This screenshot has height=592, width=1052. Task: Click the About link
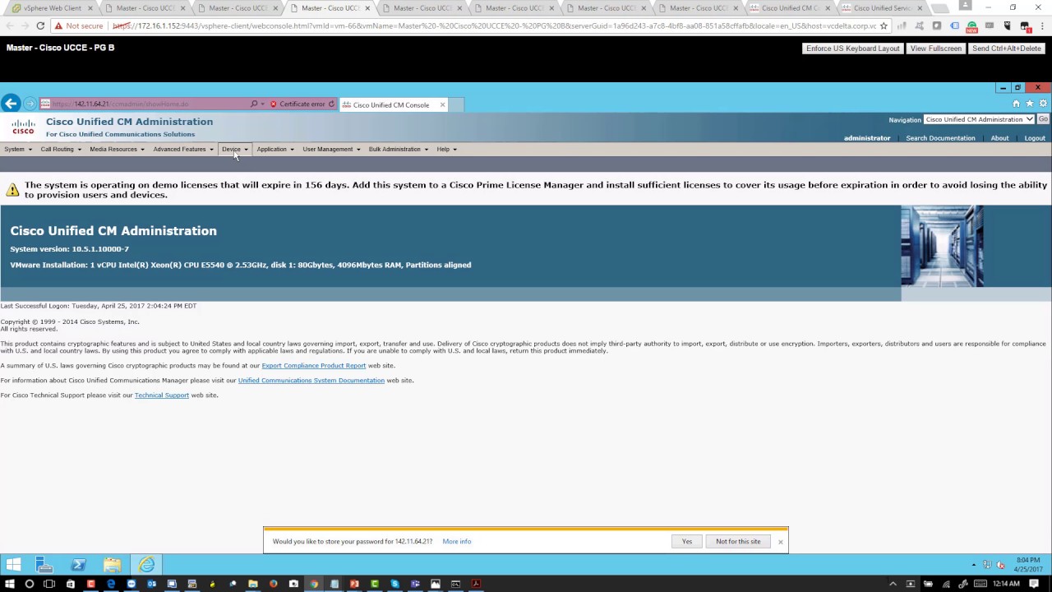[999, 138]
